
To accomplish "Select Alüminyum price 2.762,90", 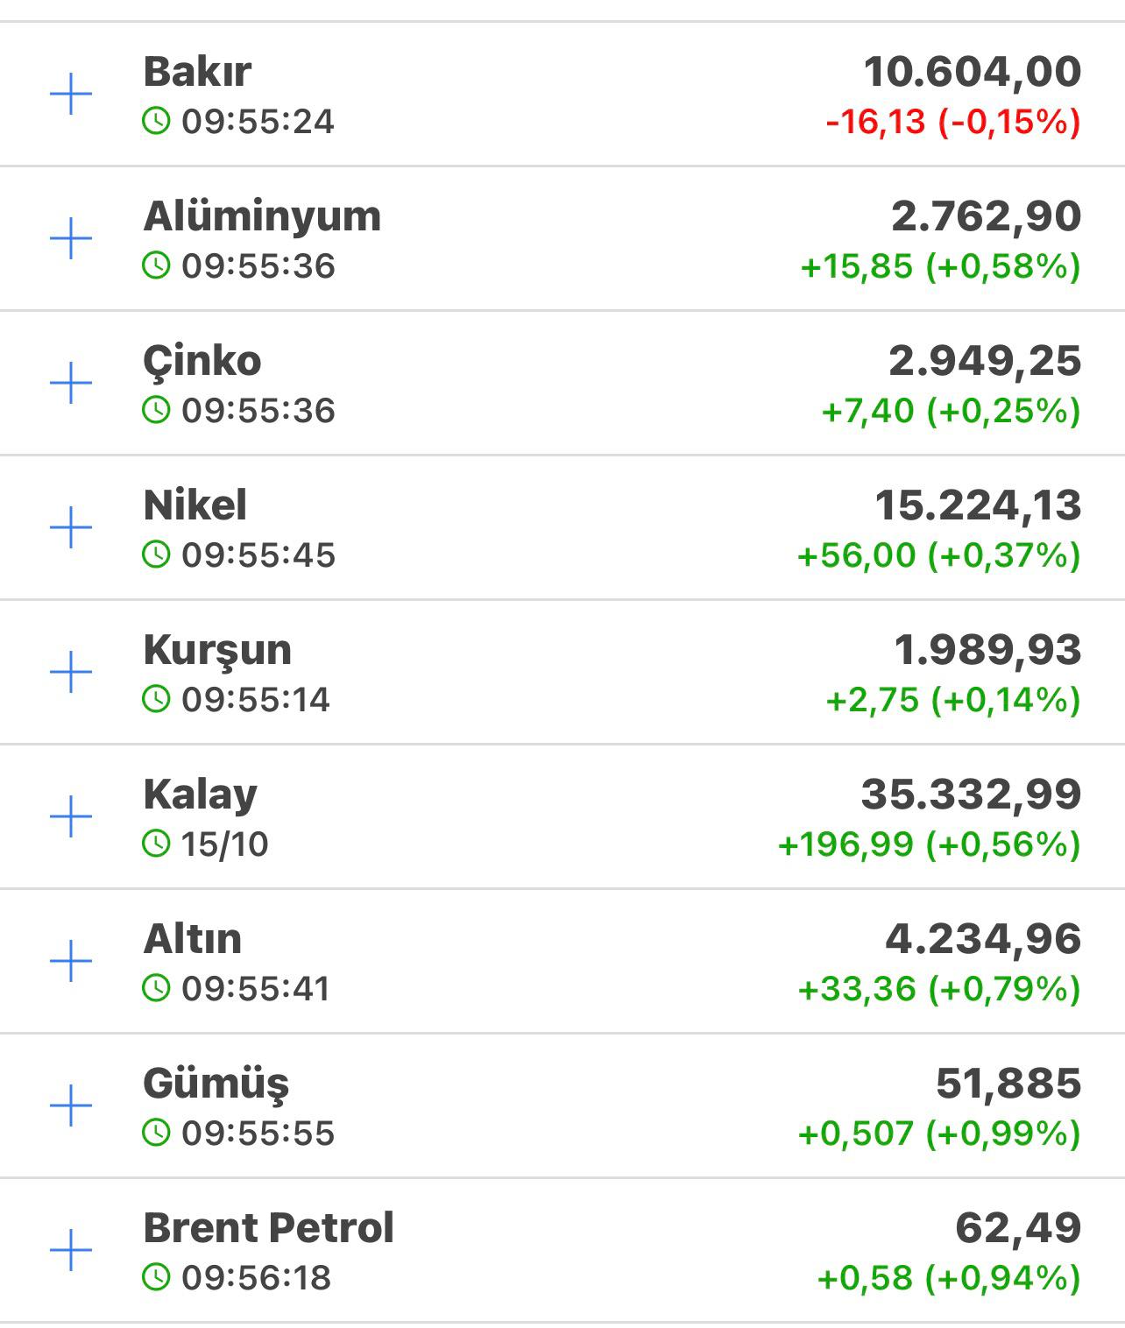I will pos(986,216).
